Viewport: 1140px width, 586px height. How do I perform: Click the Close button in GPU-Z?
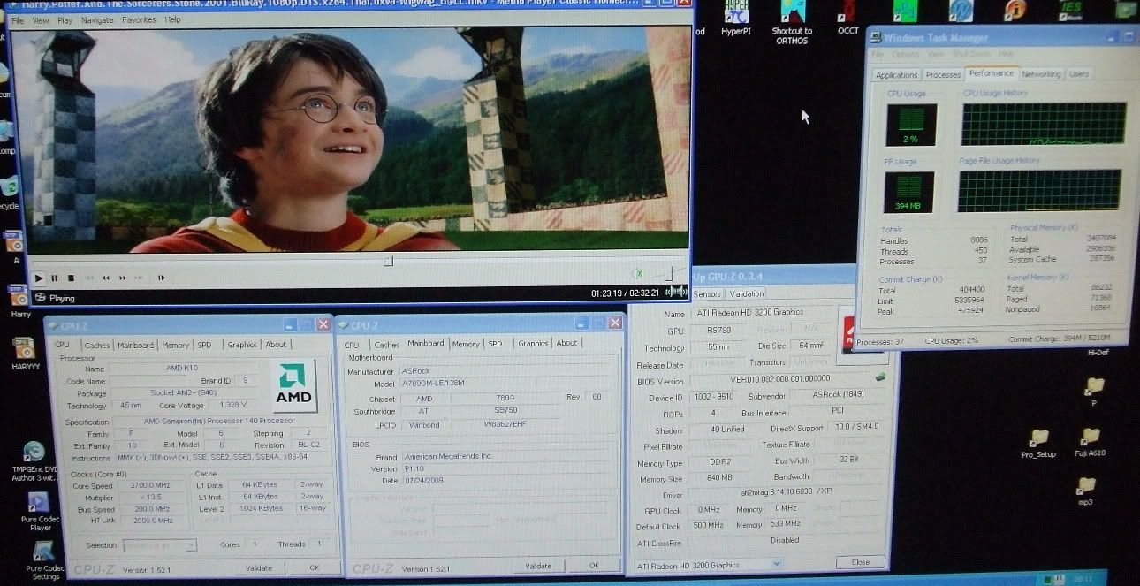click(x=860, y=562)
